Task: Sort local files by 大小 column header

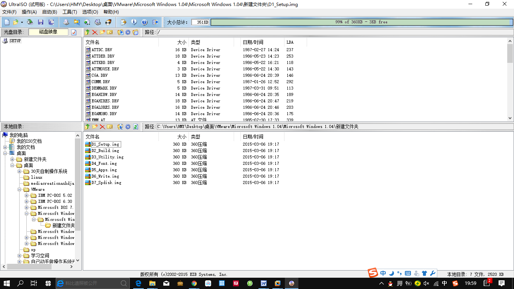Action: [x=173, y=137]
